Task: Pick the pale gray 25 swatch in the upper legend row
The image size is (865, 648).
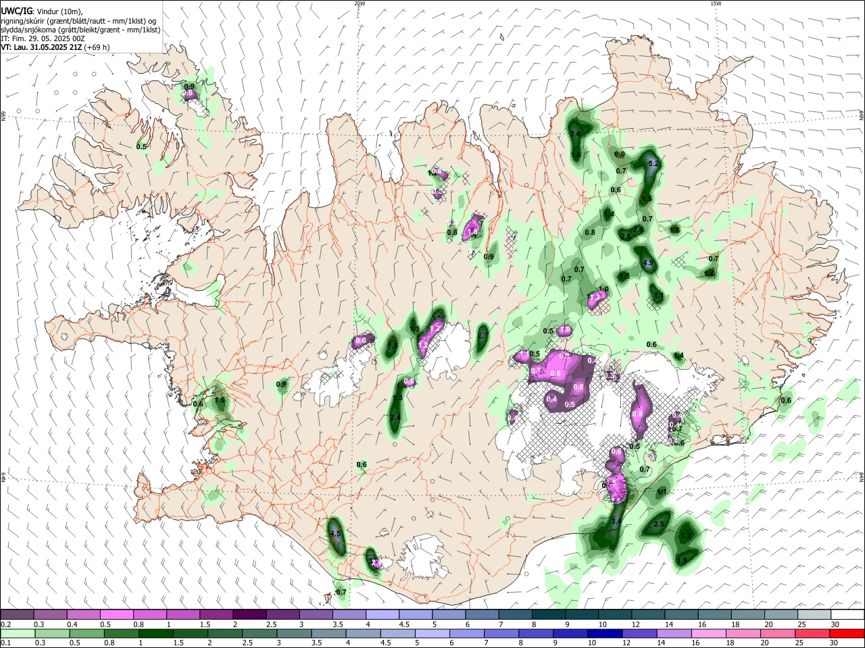Action: [x=814, y=615]
